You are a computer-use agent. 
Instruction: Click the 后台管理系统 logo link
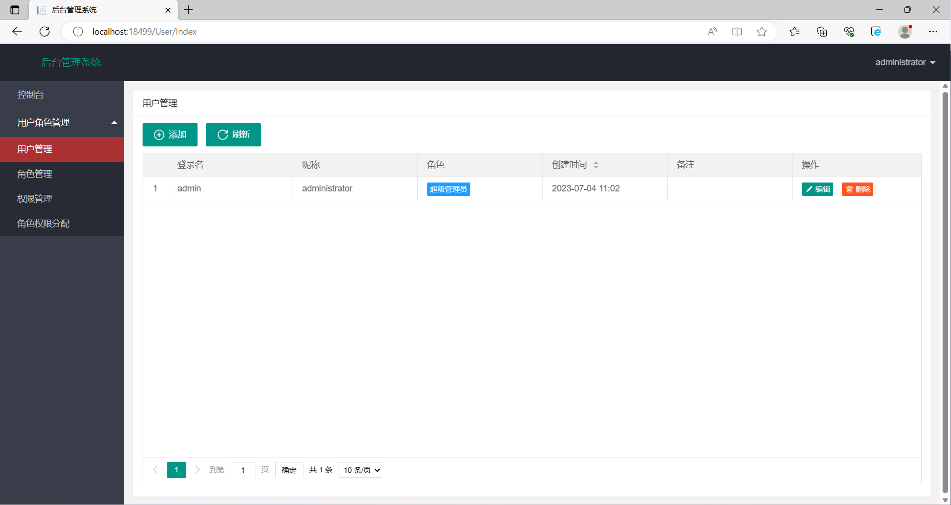click(71, 62)
